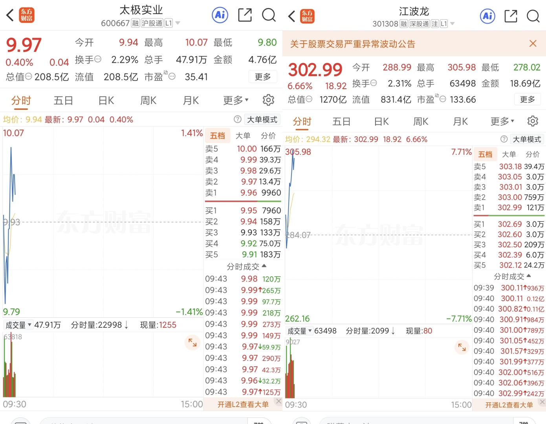Image resolution: width=546 pixels, height=424 pixels.
Task: Switch to the 五日 tab for 江波龙
Action: [341, 122]
